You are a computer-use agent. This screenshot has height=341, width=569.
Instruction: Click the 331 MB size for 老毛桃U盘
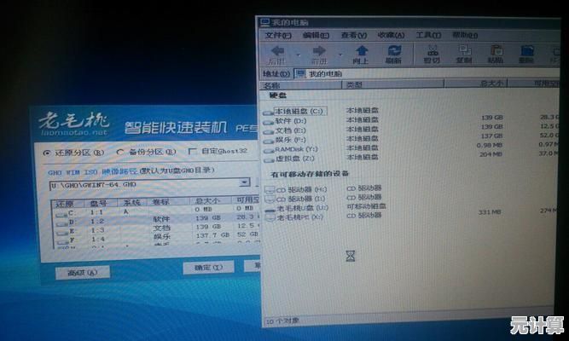point(490,211)
